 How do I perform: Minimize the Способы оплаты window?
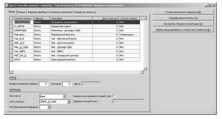click(x=206, y=5)
